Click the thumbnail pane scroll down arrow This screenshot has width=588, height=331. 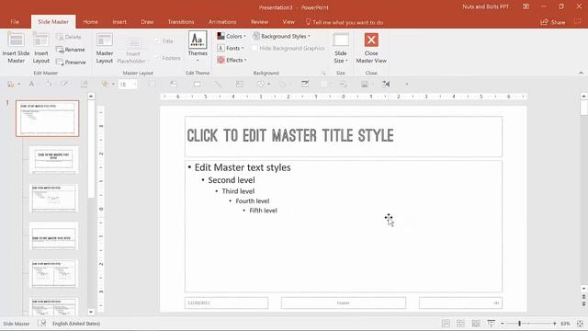91,312
